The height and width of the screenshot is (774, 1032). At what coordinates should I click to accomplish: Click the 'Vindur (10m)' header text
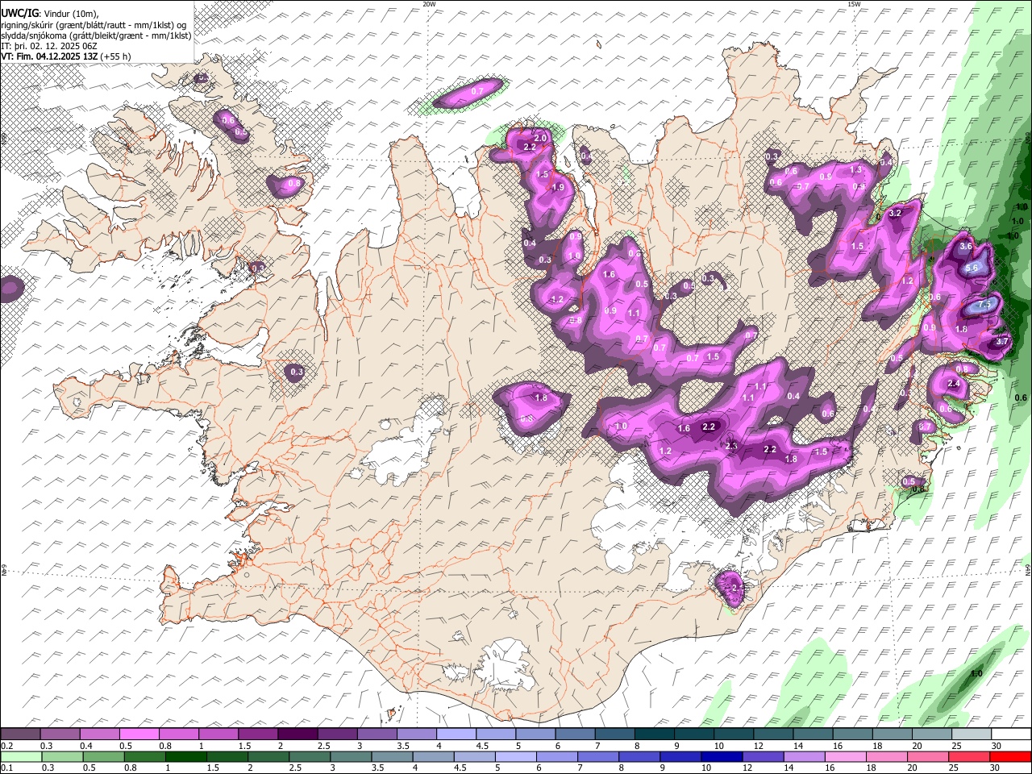[x=72, y=14]
